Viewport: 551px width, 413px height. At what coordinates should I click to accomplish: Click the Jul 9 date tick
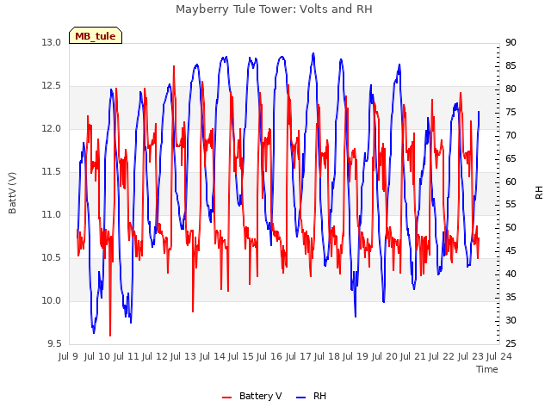[68, 356]
